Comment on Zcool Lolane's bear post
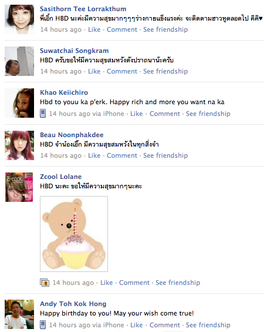264x332 pixels. click(x=134, y=283)
